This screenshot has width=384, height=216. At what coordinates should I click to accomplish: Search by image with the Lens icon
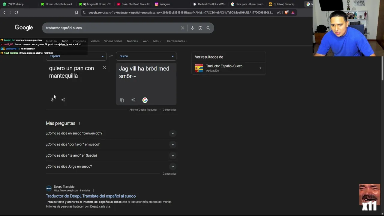(200, 28)
